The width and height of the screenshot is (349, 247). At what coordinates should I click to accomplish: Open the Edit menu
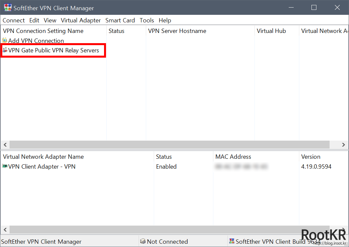pos(34,20)
